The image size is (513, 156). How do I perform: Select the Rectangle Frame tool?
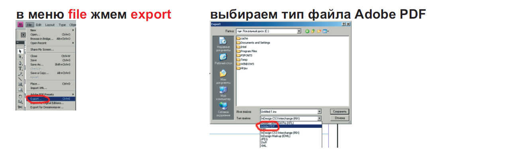point(20,84)
